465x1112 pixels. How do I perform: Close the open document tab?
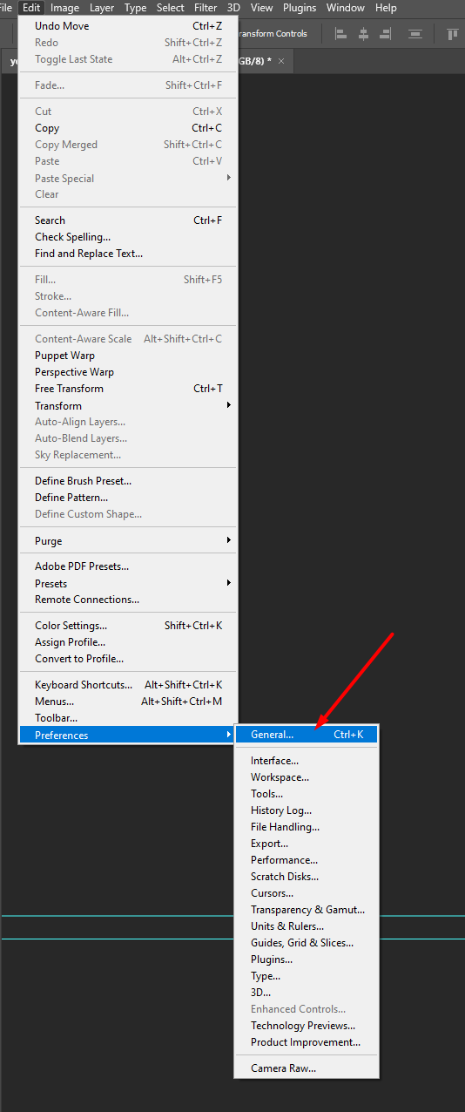[281, 61]
